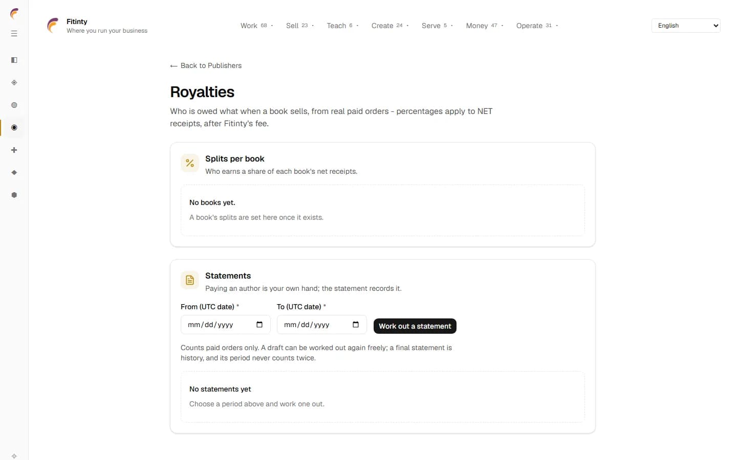
Task: Open the hamburger menu in the sidebar
Action: (14, 34)
